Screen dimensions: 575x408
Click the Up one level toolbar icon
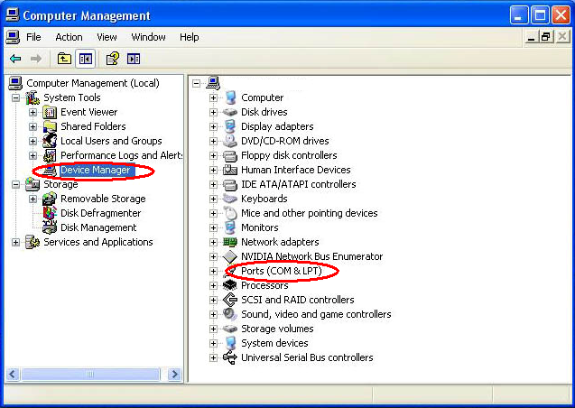click(64, 59)
